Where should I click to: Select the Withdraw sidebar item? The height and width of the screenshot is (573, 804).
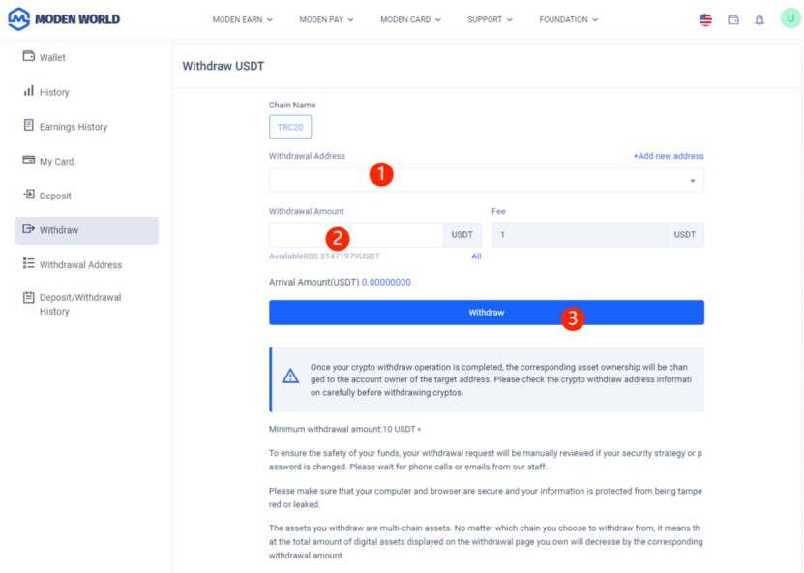(x=87, y=230)
